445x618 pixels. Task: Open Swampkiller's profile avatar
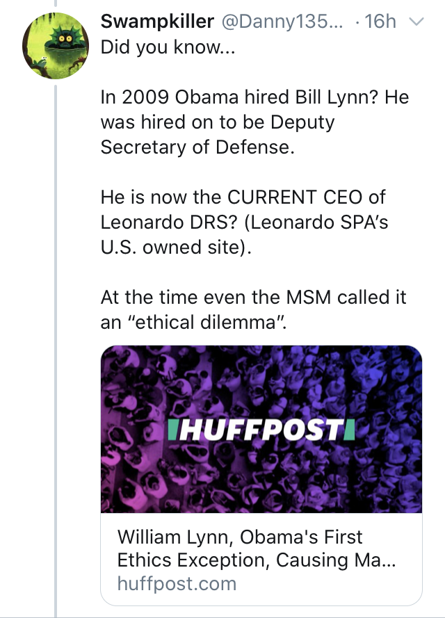(56, 46)
